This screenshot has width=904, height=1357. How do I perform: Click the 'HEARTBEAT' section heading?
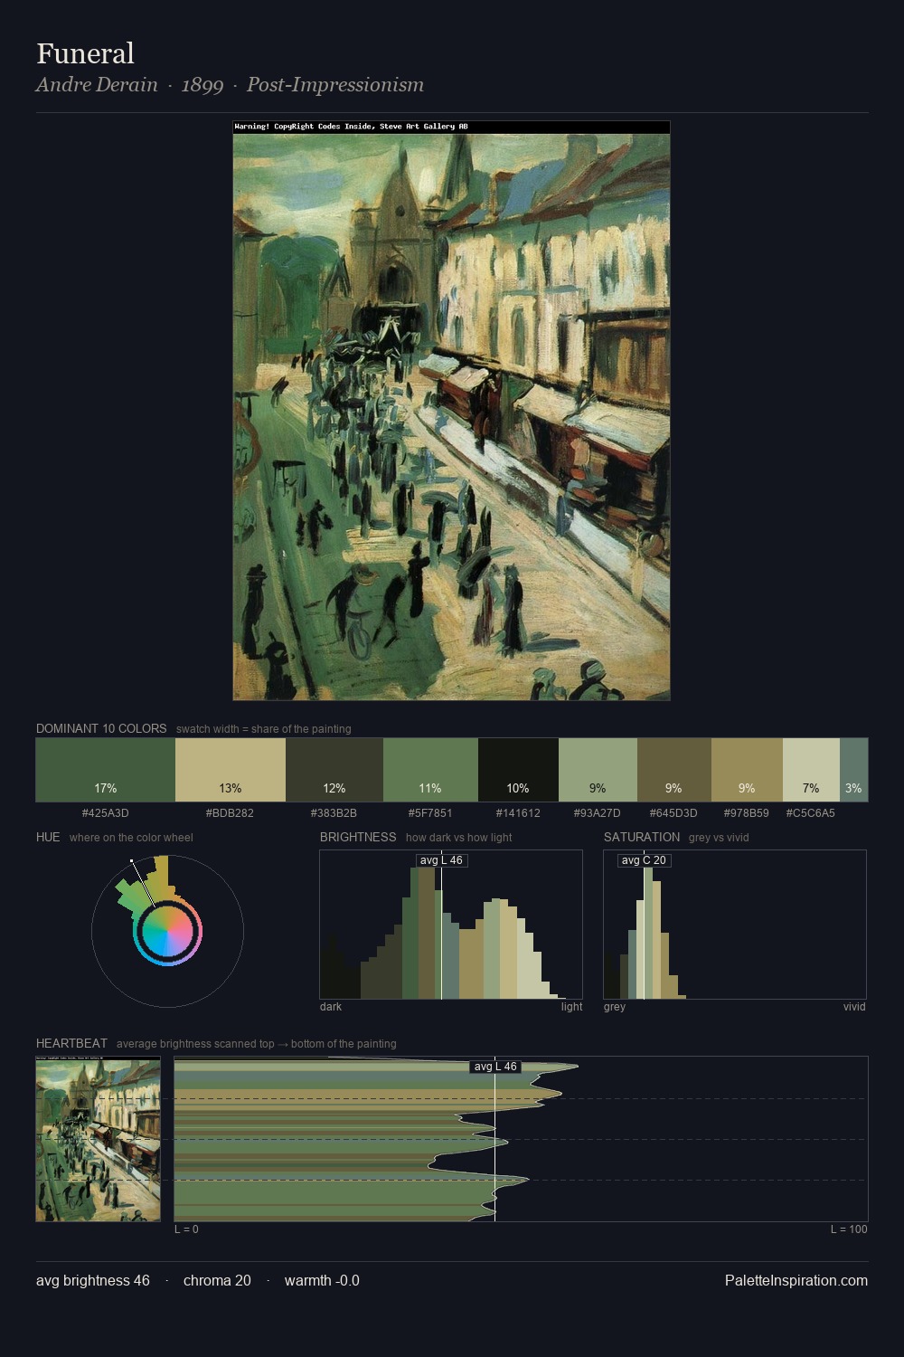(71, 1043)
